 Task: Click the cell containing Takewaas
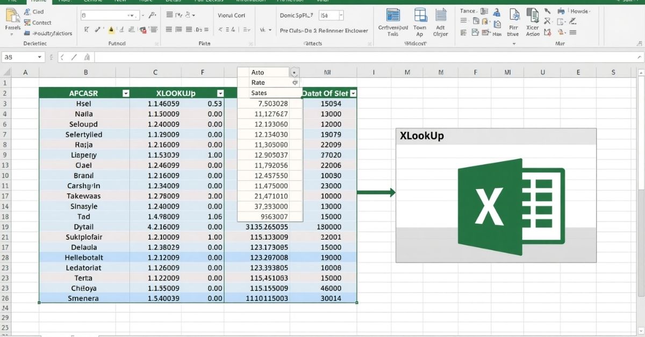pos(84,196)
